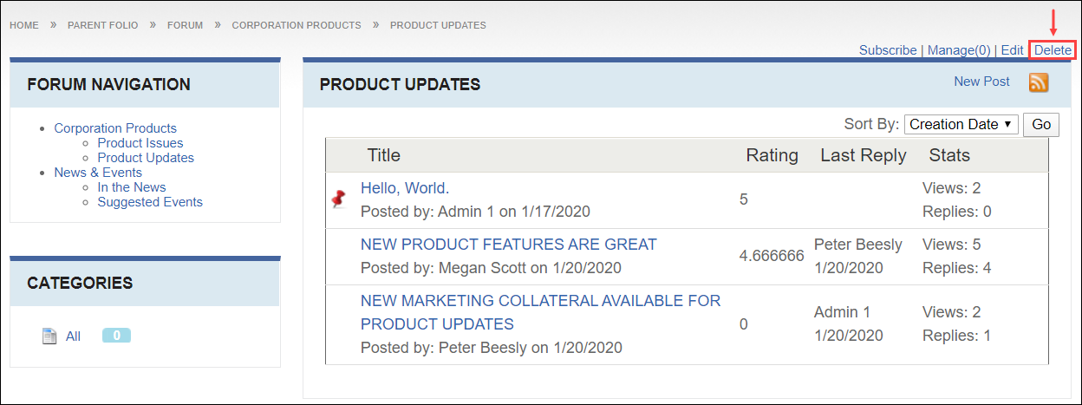Image resolution: width=1082 pixels, height=405 pixels.
Task: Click the red pushpin on Hello, World.
Action: pos(339,199)
